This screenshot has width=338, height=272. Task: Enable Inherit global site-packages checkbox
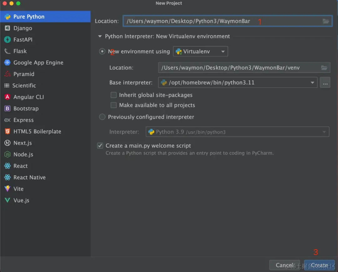pyautogui.click(x=114, y=95)
